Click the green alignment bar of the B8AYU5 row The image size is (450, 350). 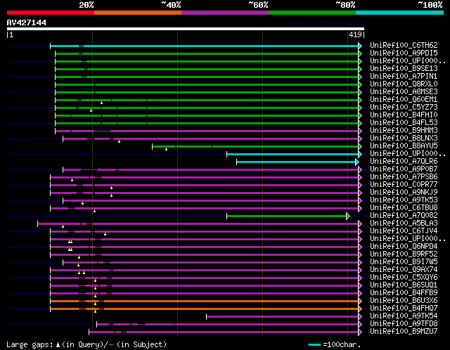[255, 147]
